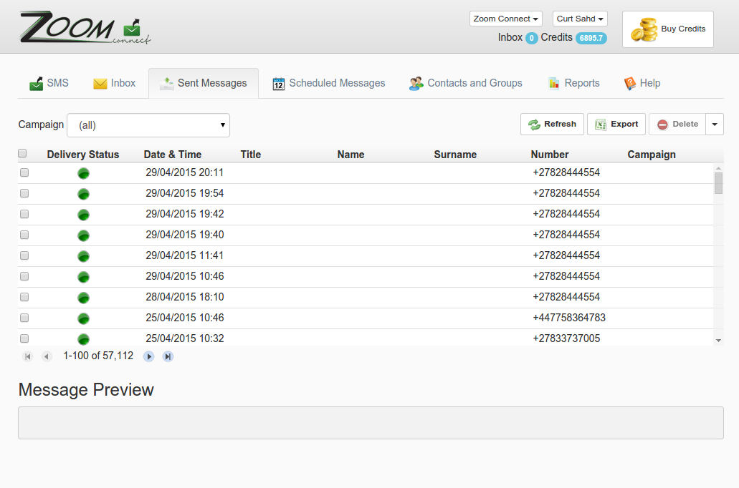Open the Contacts and Groups tab

[x=466, y=83]
